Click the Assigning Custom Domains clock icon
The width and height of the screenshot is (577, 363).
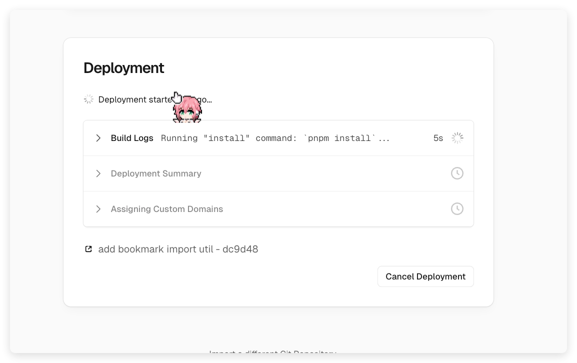point(457,209)
